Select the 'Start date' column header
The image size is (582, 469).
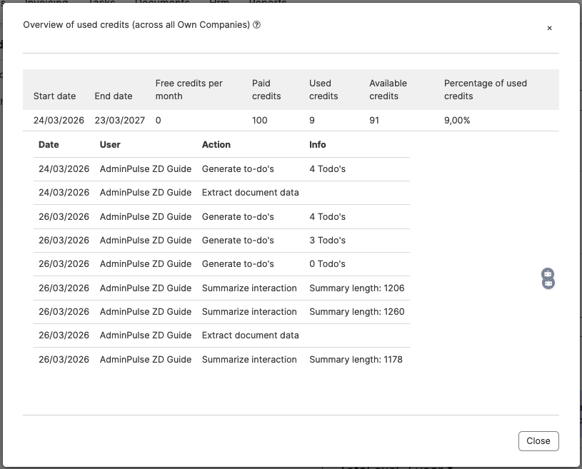(x=54, y=96)
